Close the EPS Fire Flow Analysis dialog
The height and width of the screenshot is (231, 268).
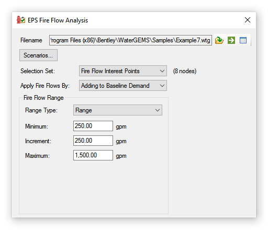248,20
